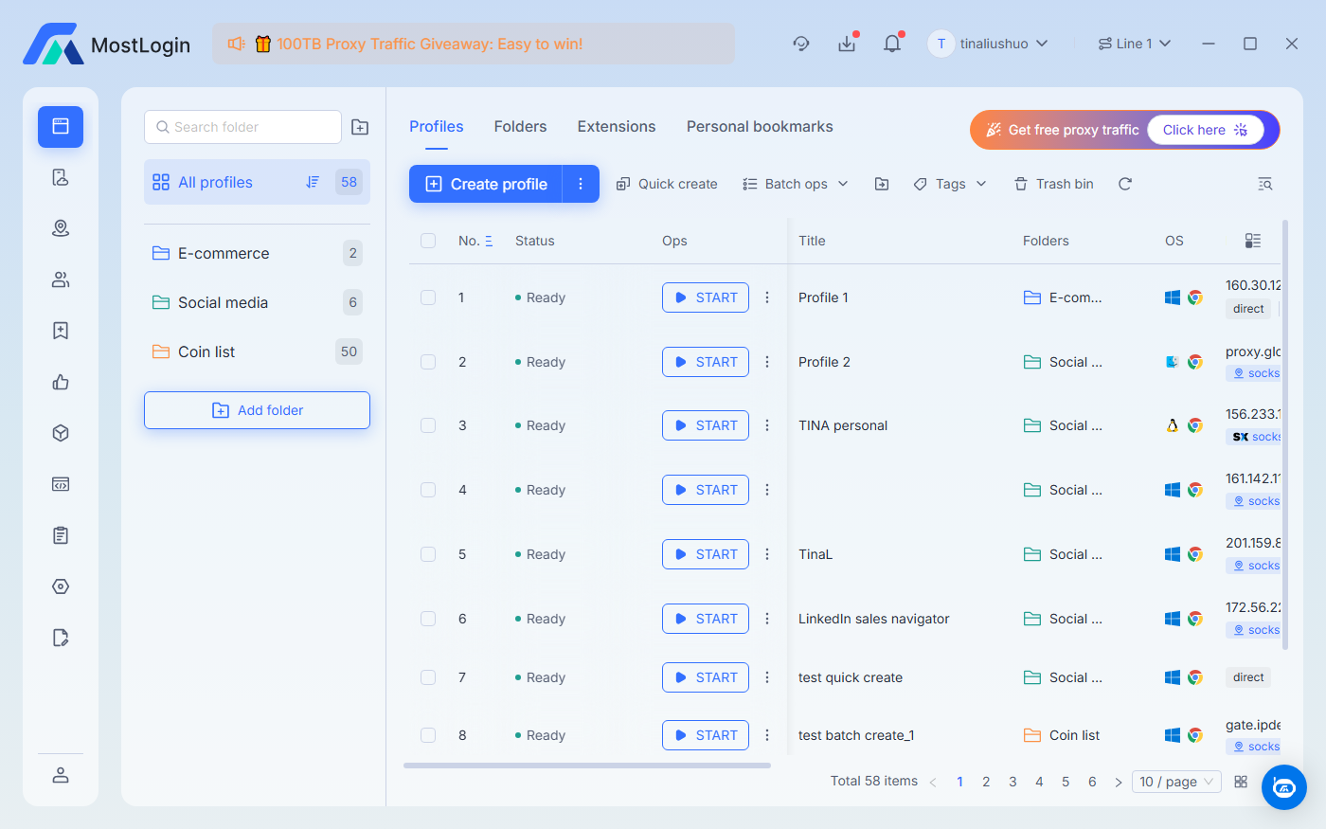Click the new folder icon beside search
Screen dimensions: 1326x829
[360, 127]
